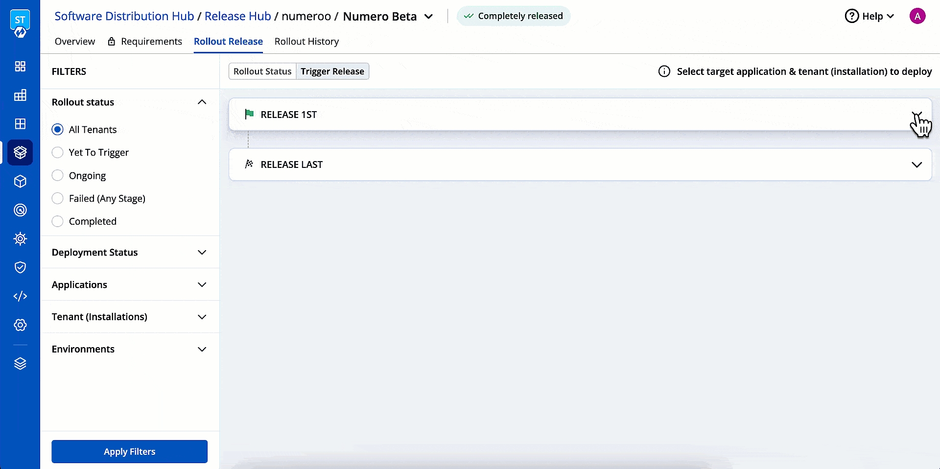Expand the RELEASE LAST stage panel

pyautogui.click(x=916, y=165)
